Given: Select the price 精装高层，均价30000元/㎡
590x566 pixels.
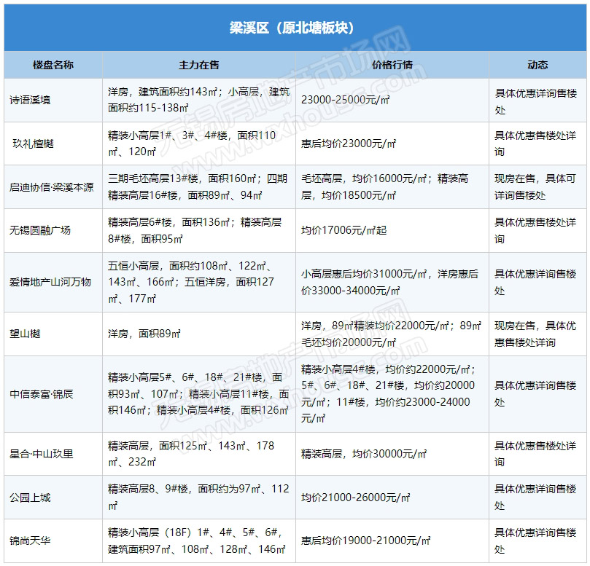Looking at the screenshot, I should [364, 454].
